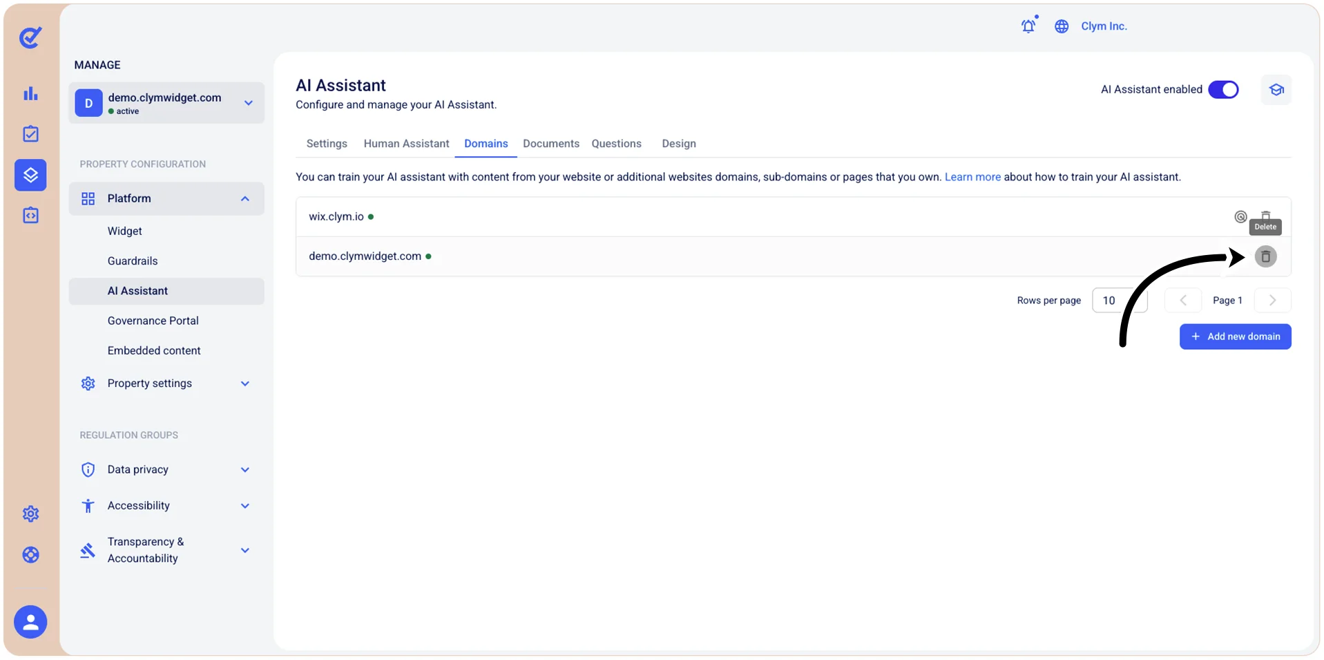Open Guardrails in the sidebar
This screenshot has width=1324, height=660.
point(133,261)
